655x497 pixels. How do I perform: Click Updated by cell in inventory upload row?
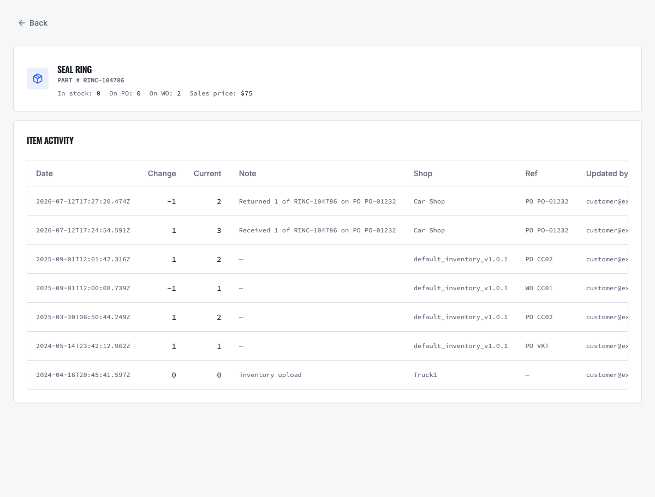point(607,375)
